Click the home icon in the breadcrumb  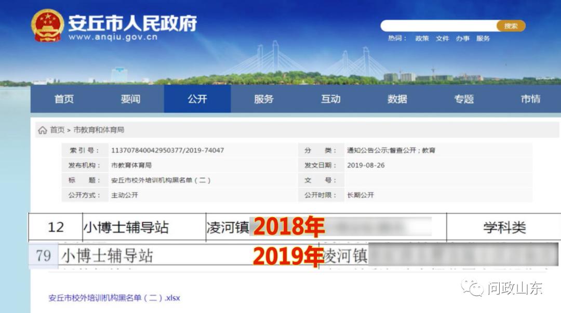click(43, 131)
